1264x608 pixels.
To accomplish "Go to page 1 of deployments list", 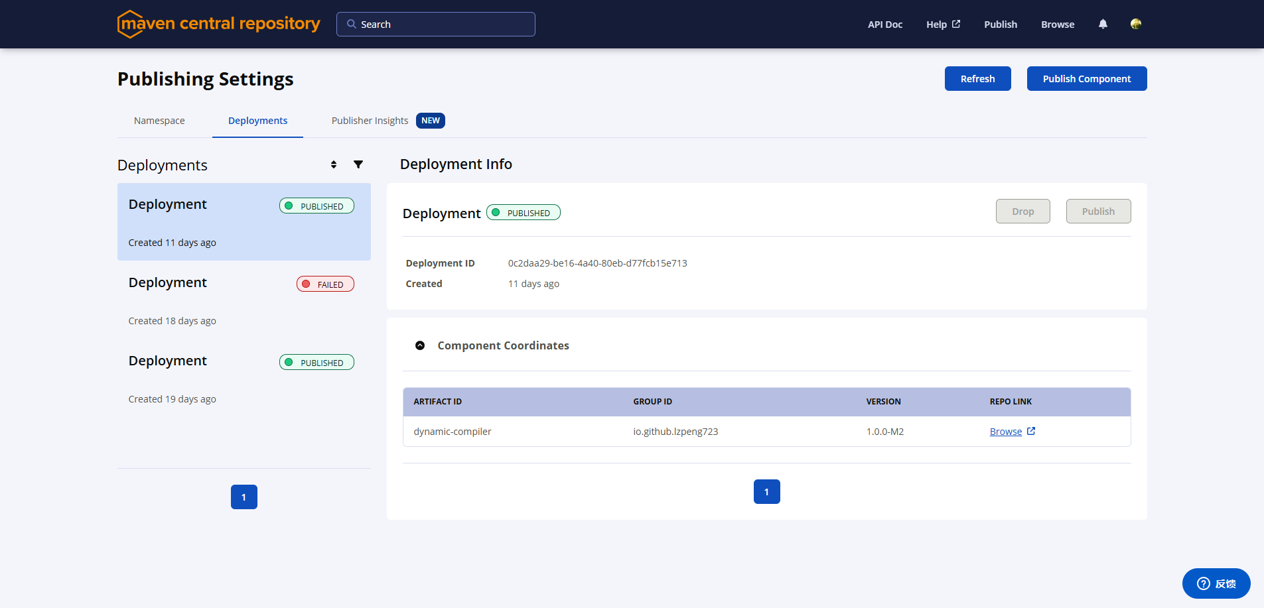I will click(x=244, y=497).
